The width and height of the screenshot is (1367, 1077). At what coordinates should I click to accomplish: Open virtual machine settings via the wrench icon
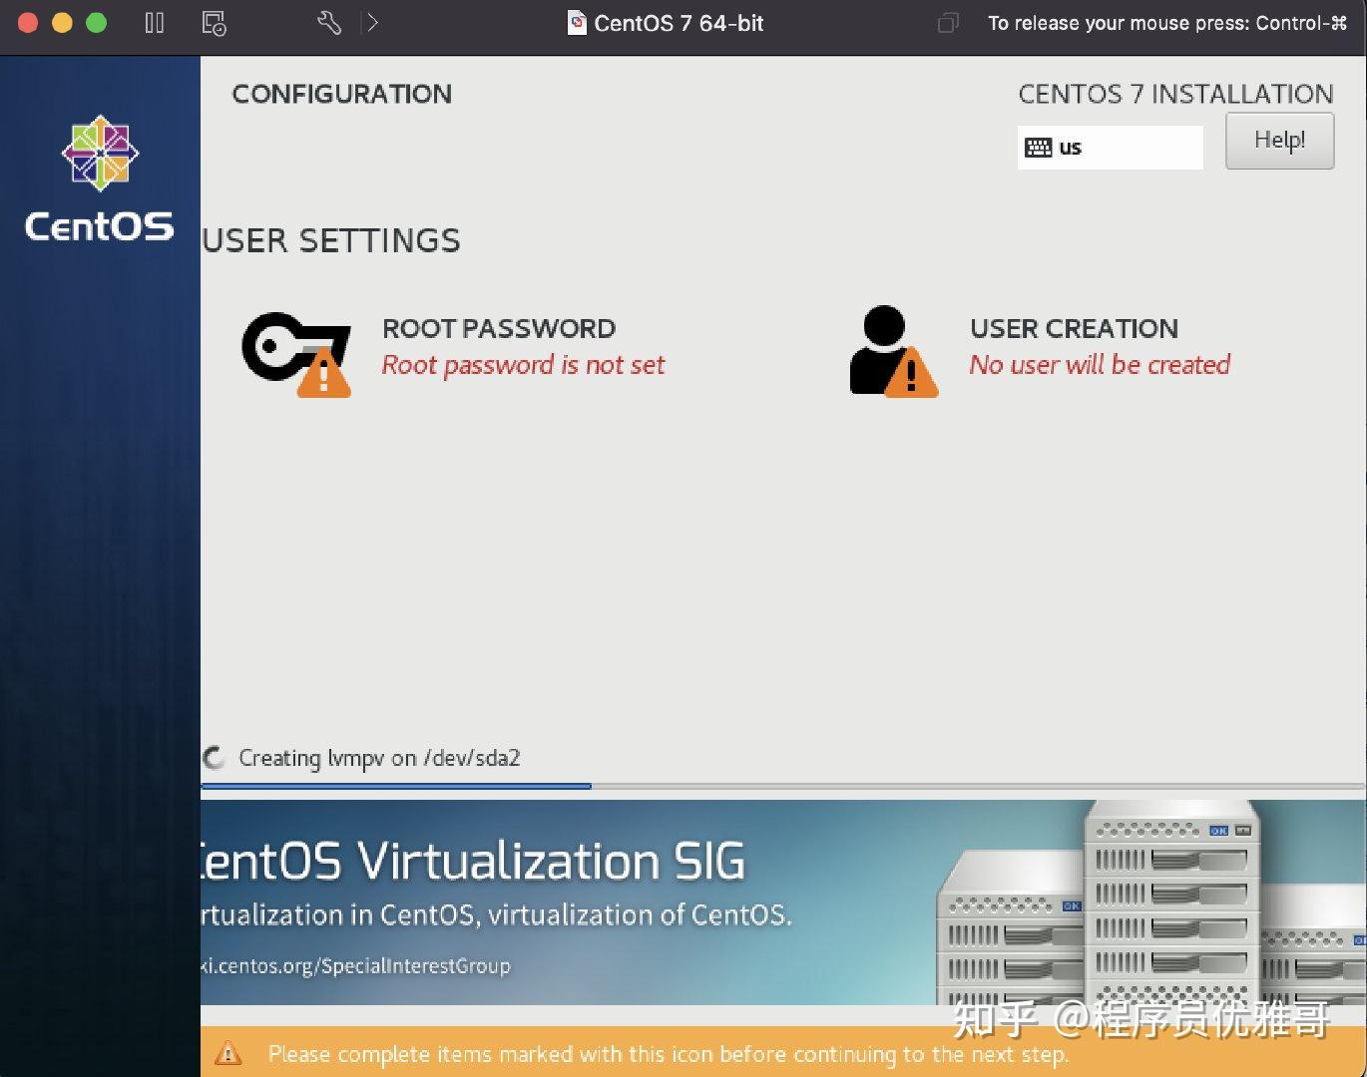[329, 22]
